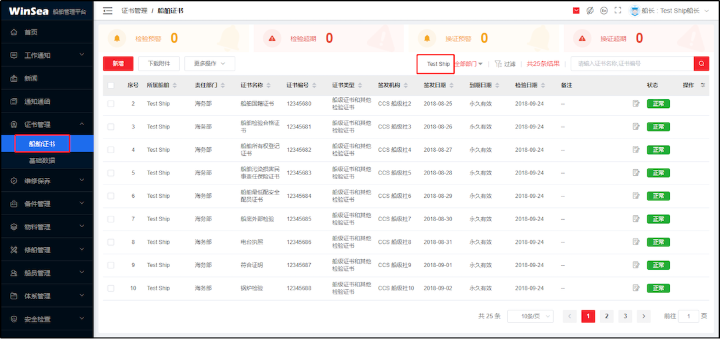Tick checkbox for row 7 船底外部检验
The height and width of the screenshot is (339, 720).
[111, 219]
